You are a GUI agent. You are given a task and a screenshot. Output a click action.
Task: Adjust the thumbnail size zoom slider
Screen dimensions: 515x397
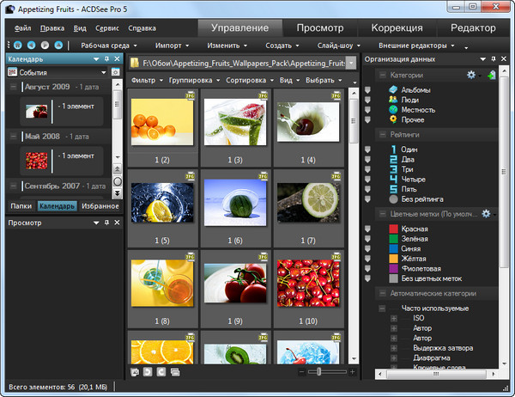coord(319,371)
